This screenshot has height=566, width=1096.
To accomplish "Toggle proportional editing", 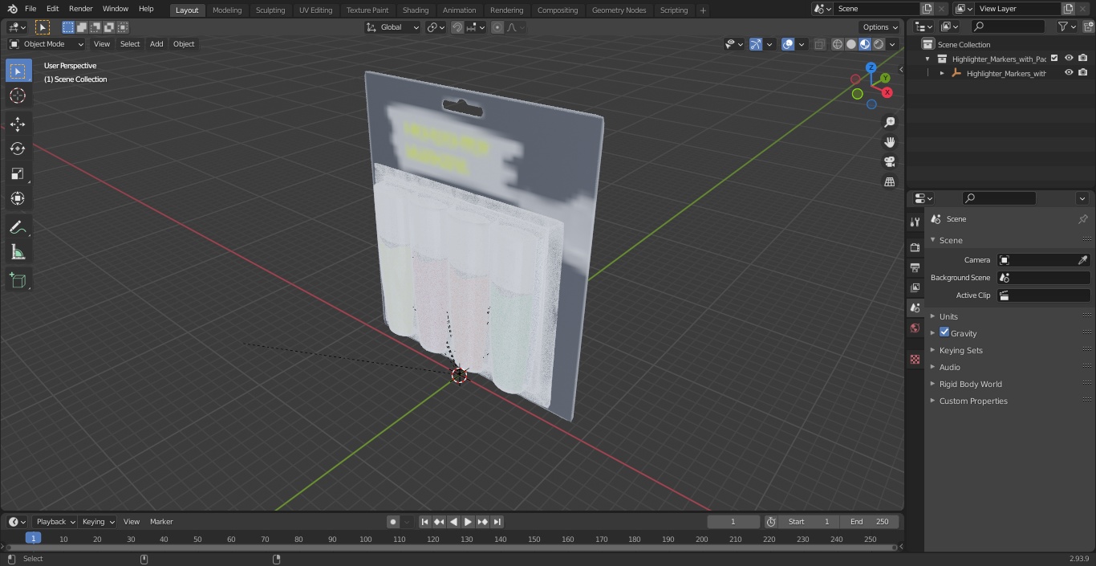I will pyautogui.click(x=497, y=27).
